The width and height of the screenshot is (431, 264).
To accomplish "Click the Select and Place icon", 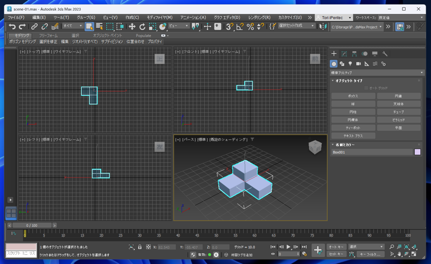I will point(163,27).
